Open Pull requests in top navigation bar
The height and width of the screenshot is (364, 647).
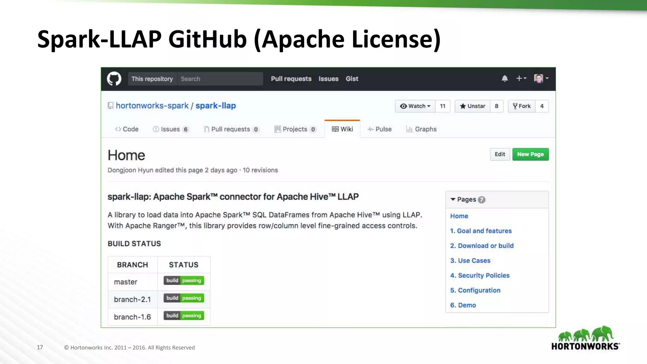click(291, 79)
